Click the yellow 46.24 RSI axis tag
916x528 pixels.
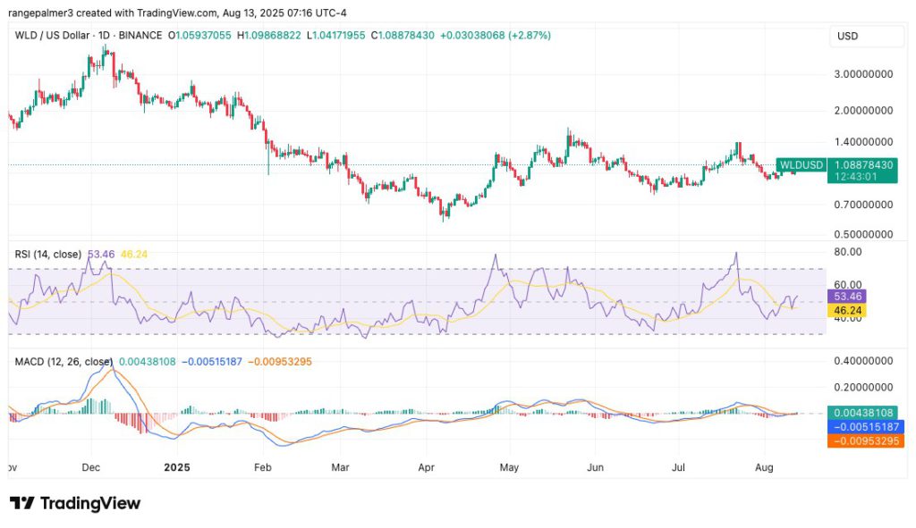(x=850, y=308)
